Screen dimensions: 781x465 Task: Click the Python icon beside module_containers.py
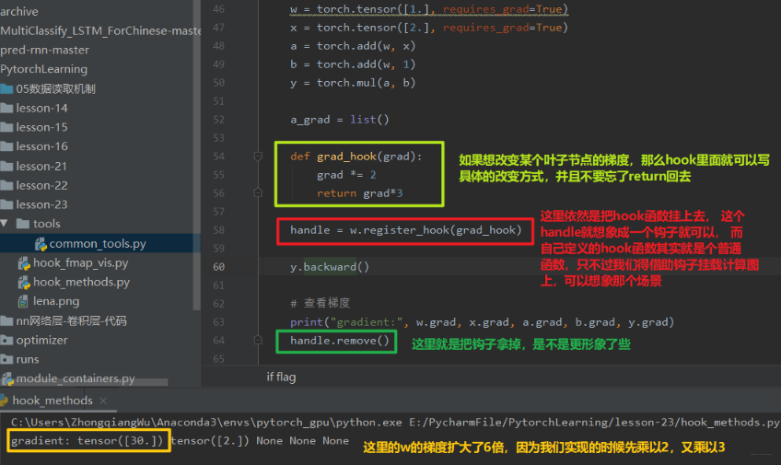pyautogui.click(x=7, y=378)
